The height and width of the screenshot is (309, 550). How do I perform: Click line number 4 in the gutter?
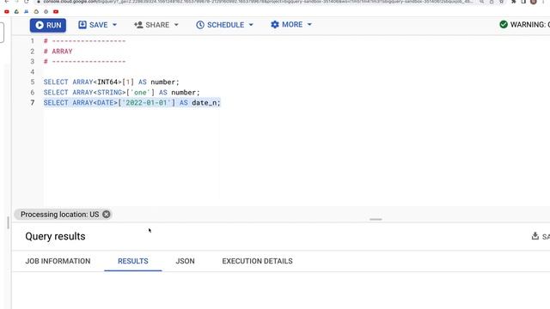(33, 72)
